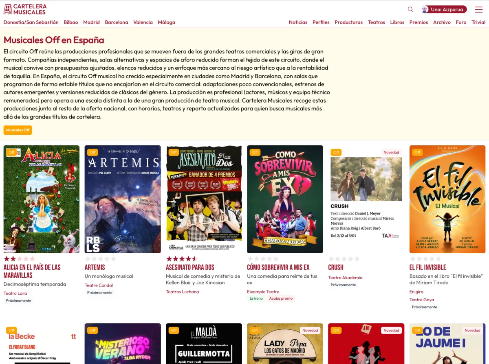Go to Barcelona listings

tap(117, 22)
